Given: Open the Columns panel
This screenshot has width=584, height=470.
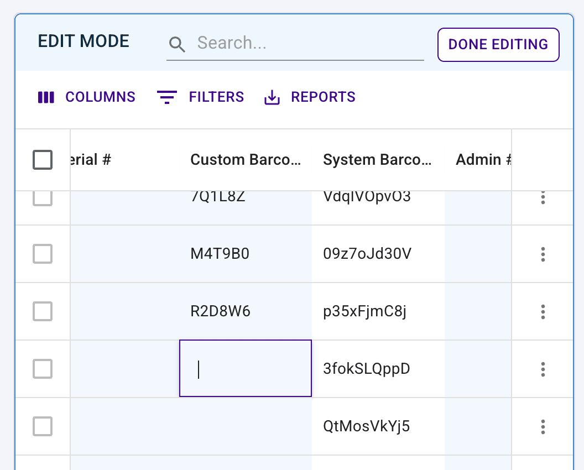Looking at the screenshot, I should click(86, 97).
